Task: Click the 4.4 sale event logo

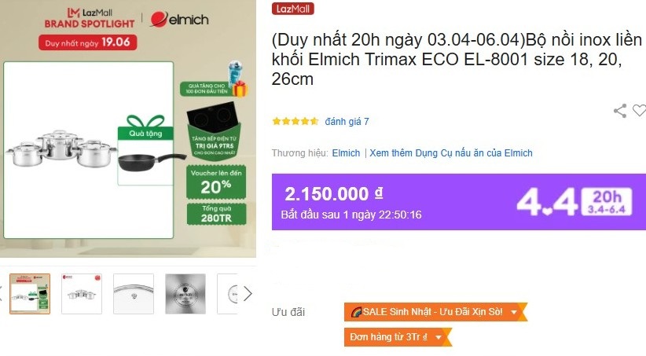Action: click(547, 202)
